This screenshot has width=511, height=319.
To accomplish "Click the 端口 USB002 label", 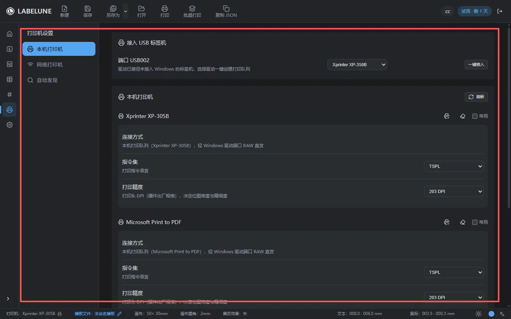I will pos(134,61).
